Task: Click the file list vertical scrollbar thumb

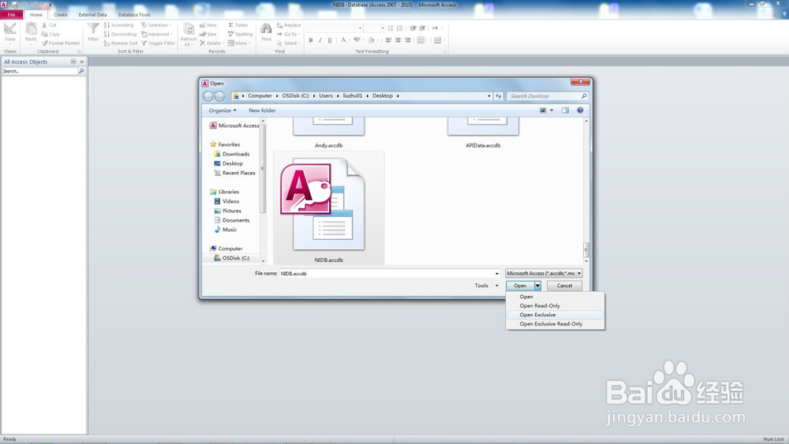Action: coord(586,249)
